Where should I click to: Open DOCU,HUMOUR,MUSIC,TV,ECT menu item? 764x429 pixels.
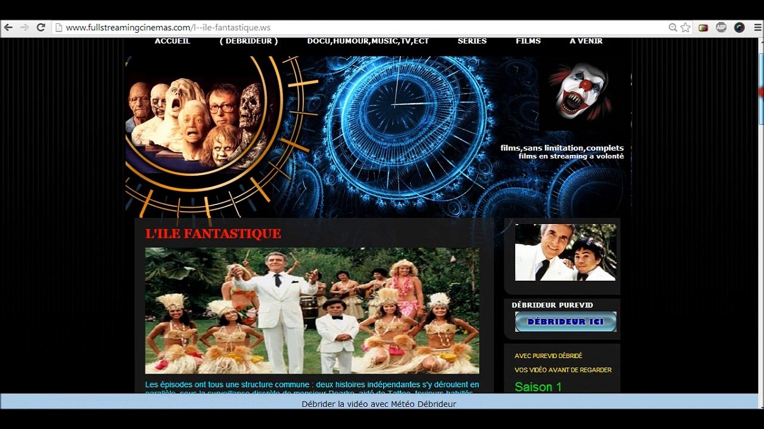(x=368, y=41)
